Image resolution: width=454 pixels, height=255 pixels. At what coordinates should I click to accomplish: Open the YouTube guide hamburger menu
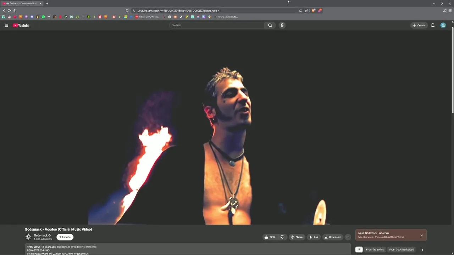point(6,25)
